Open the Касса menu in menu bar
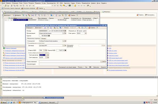 tap(25, 3)
